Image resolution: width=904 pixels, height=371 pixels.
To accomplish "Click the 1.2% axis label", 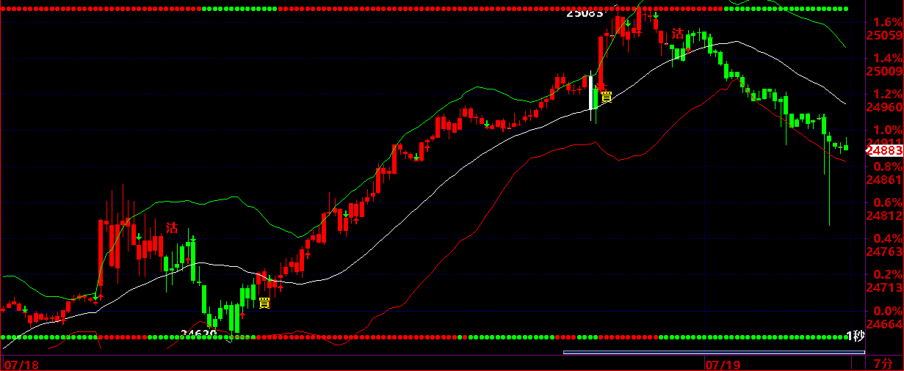I will pos(888,94).
